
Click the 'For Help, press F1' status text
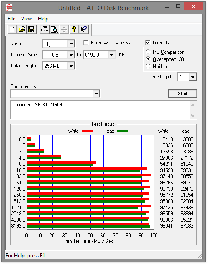click(x=25, y=256)
